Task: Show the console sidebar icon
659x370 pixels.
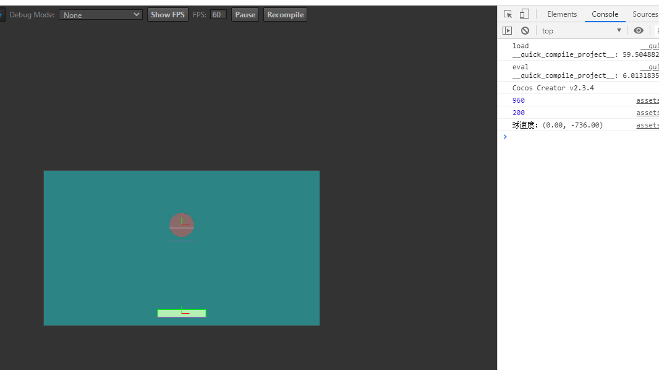Action: [508, 31]
